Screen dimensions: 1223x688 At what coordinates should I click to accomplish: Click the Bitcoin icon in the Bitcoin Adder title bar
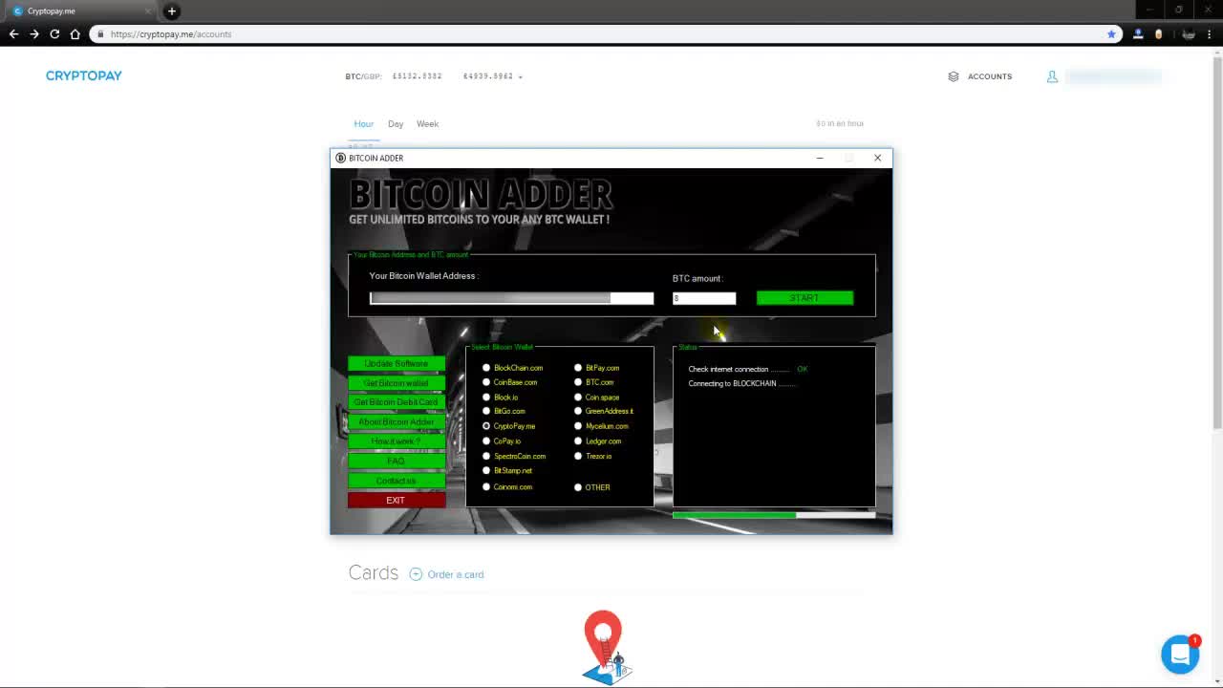click(341, 158)
